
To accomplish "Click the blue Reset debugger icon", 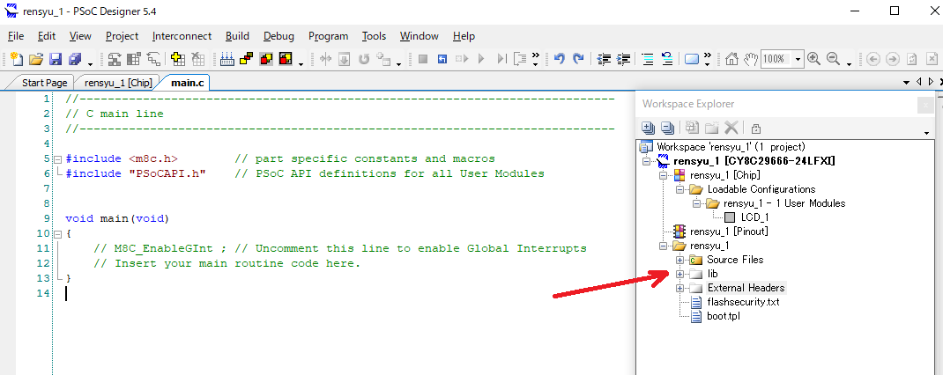I will tap(442, 59).
